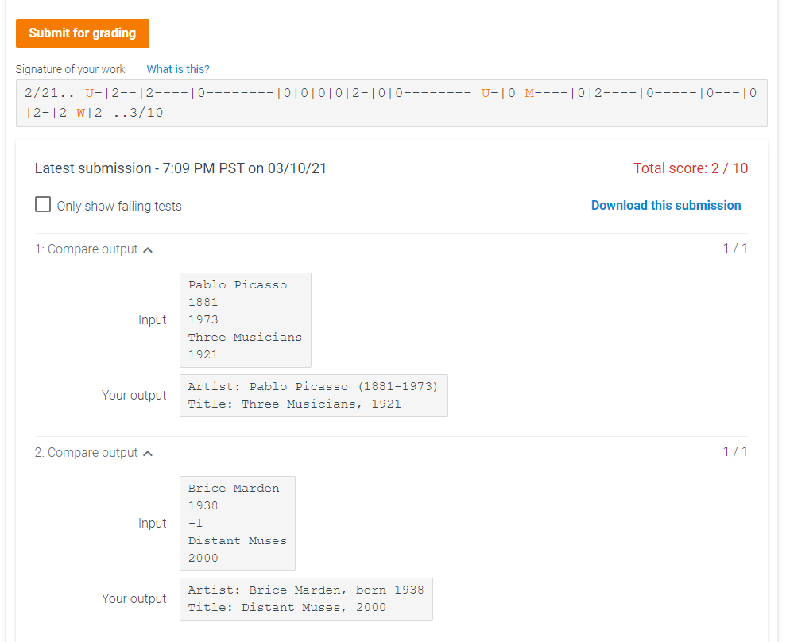Click the '1 / 1' score for test two
This screenshot has width=786, height=642.
[x=735, y=451]
